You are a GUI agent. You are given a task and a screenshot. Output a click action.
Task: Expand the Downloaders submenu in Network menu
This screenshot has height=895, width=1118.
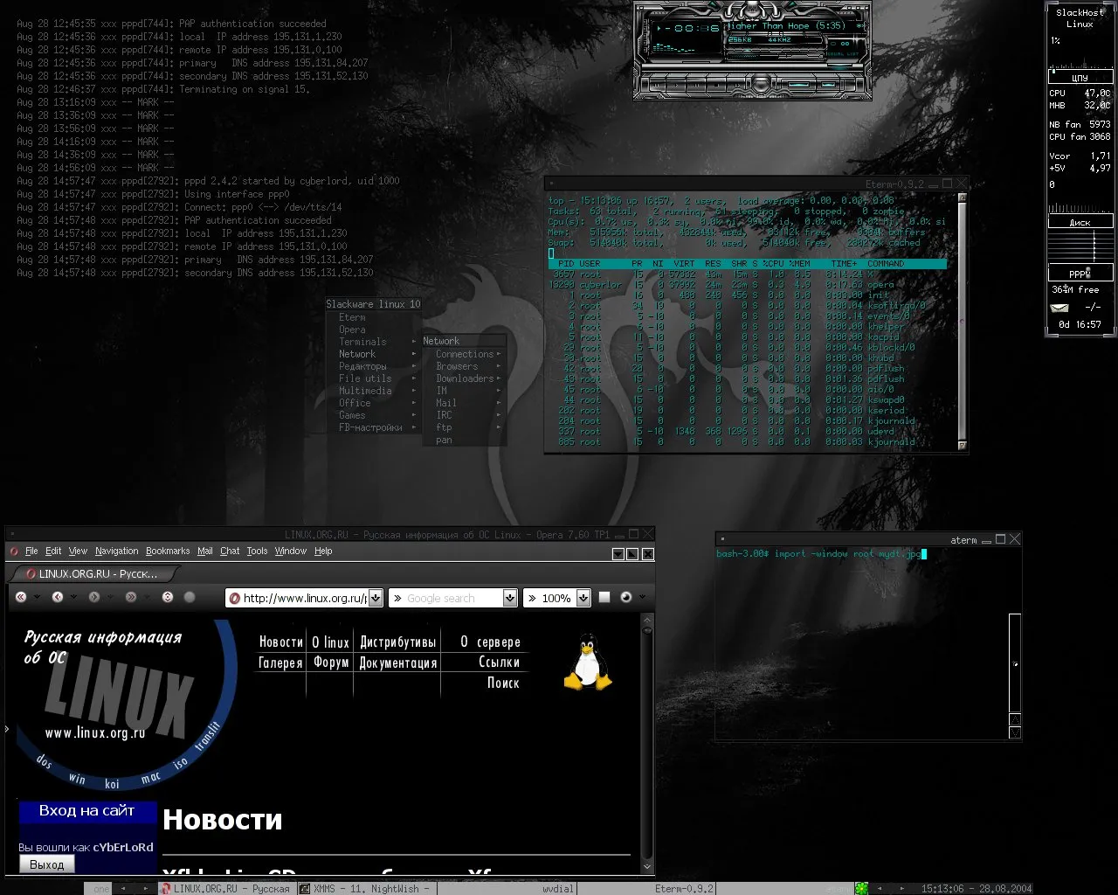click(463, 378)
